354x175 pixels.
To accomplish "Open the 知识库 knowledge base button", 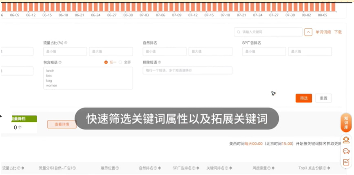I will 346,123.
